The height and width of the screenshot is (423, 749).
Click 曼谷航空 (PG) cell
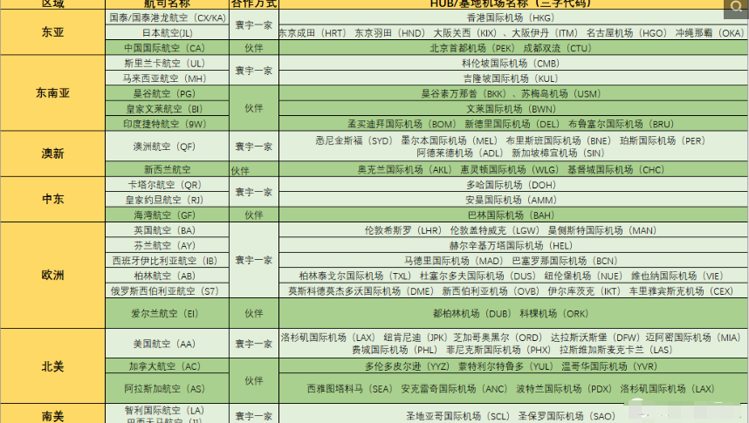(x=168, y=93)
